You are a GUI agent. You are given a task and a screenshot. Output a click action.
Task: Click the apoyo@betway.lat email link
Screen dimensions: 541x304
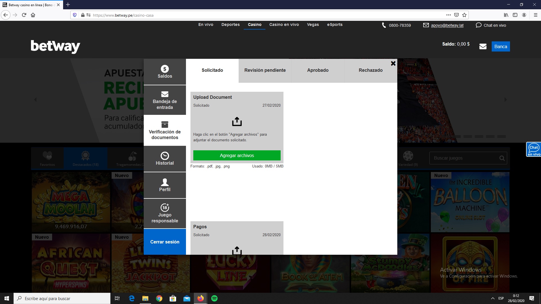[x=447, y=25]
